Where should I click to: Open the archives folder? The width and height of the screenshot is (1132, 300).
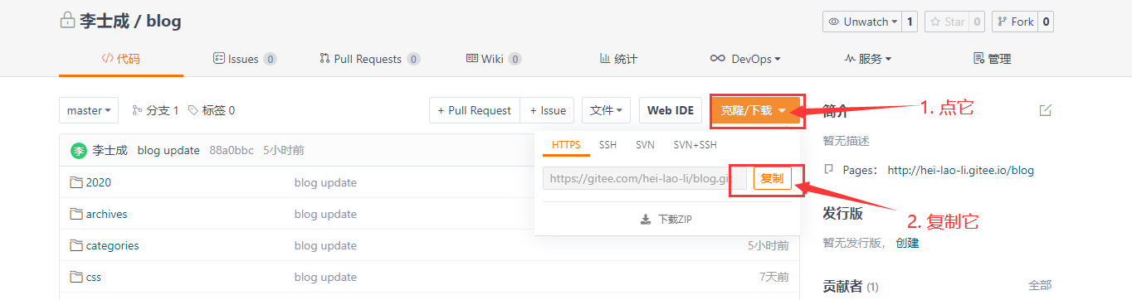[106, 214]
